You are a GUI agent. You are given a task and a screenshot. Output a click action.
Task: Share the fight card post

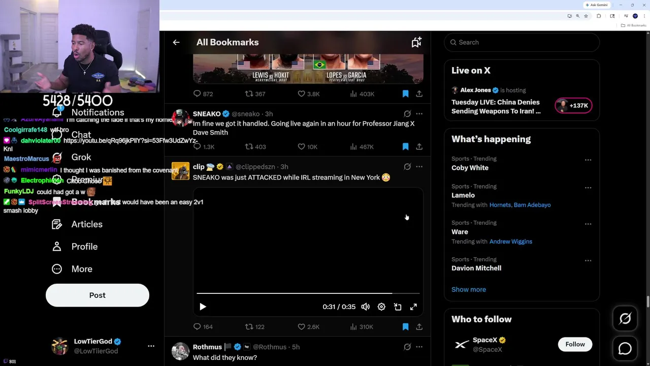coord(419,94)
